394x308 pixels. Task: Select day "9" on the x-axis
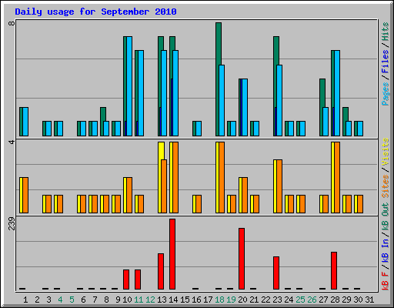(118, 300)
